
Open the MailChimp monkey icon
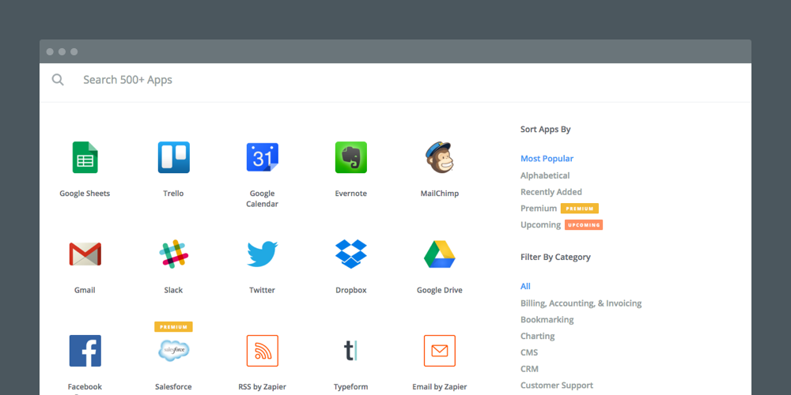439,157
